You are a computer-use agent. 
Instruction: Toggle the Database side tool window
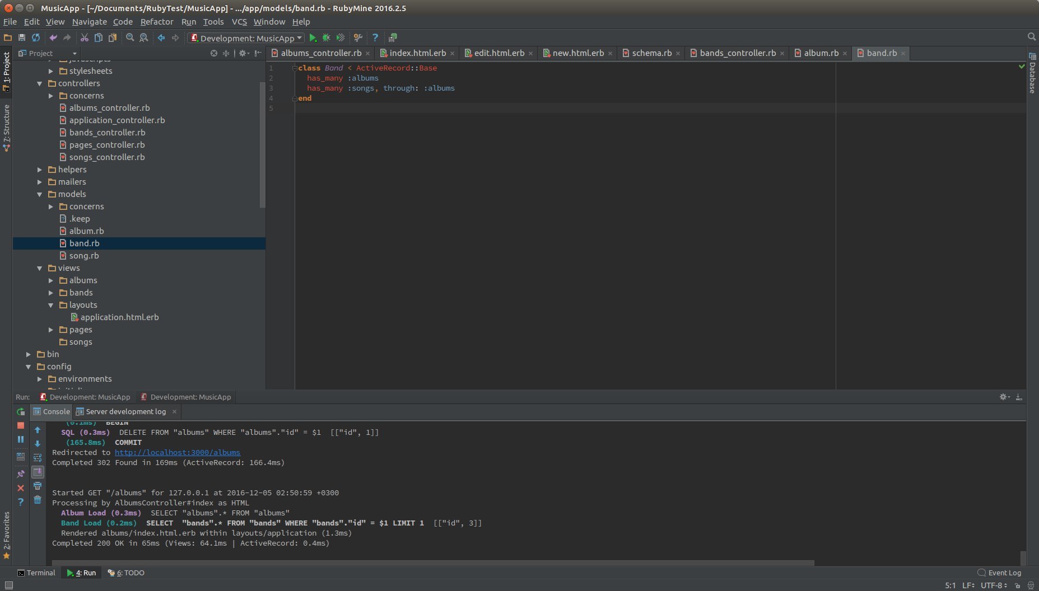(x=1032, y=73)
